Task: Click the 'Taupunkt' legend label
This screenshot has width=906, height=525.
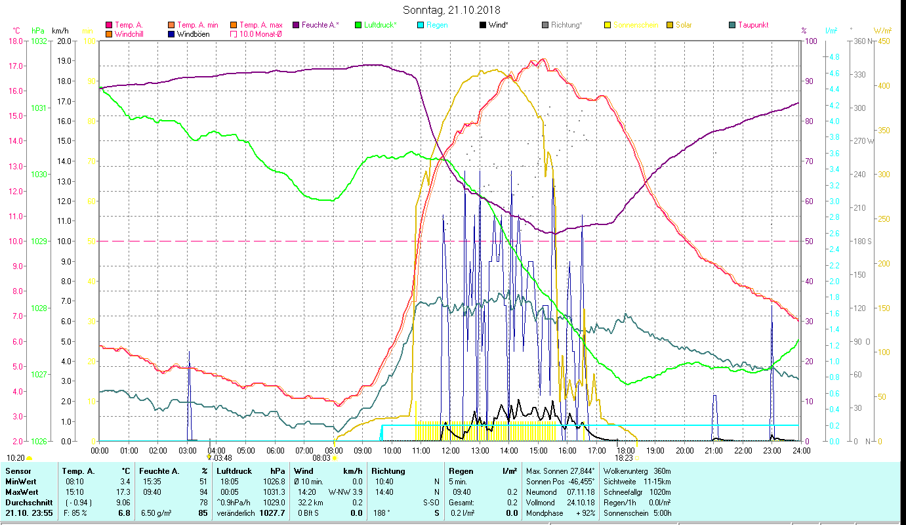Action: pyautogui.click(x=753, y=25)
